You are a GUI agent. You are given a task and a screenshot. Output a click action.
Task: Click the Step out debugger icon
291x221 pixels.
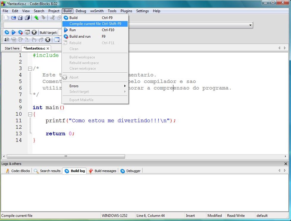pyautogui.click(x=41, y=40)
